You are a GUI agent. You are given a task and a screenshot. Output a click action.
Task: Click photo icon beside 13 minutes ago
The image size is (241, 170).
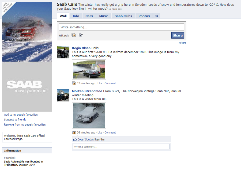click(74, 83)
